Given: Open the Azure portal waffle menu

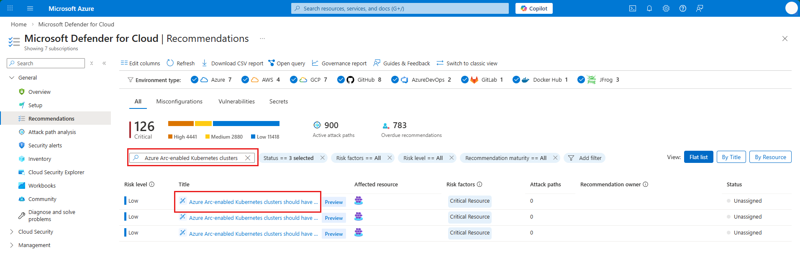Looking at the screenshot, I should click(x=10, y=8).
